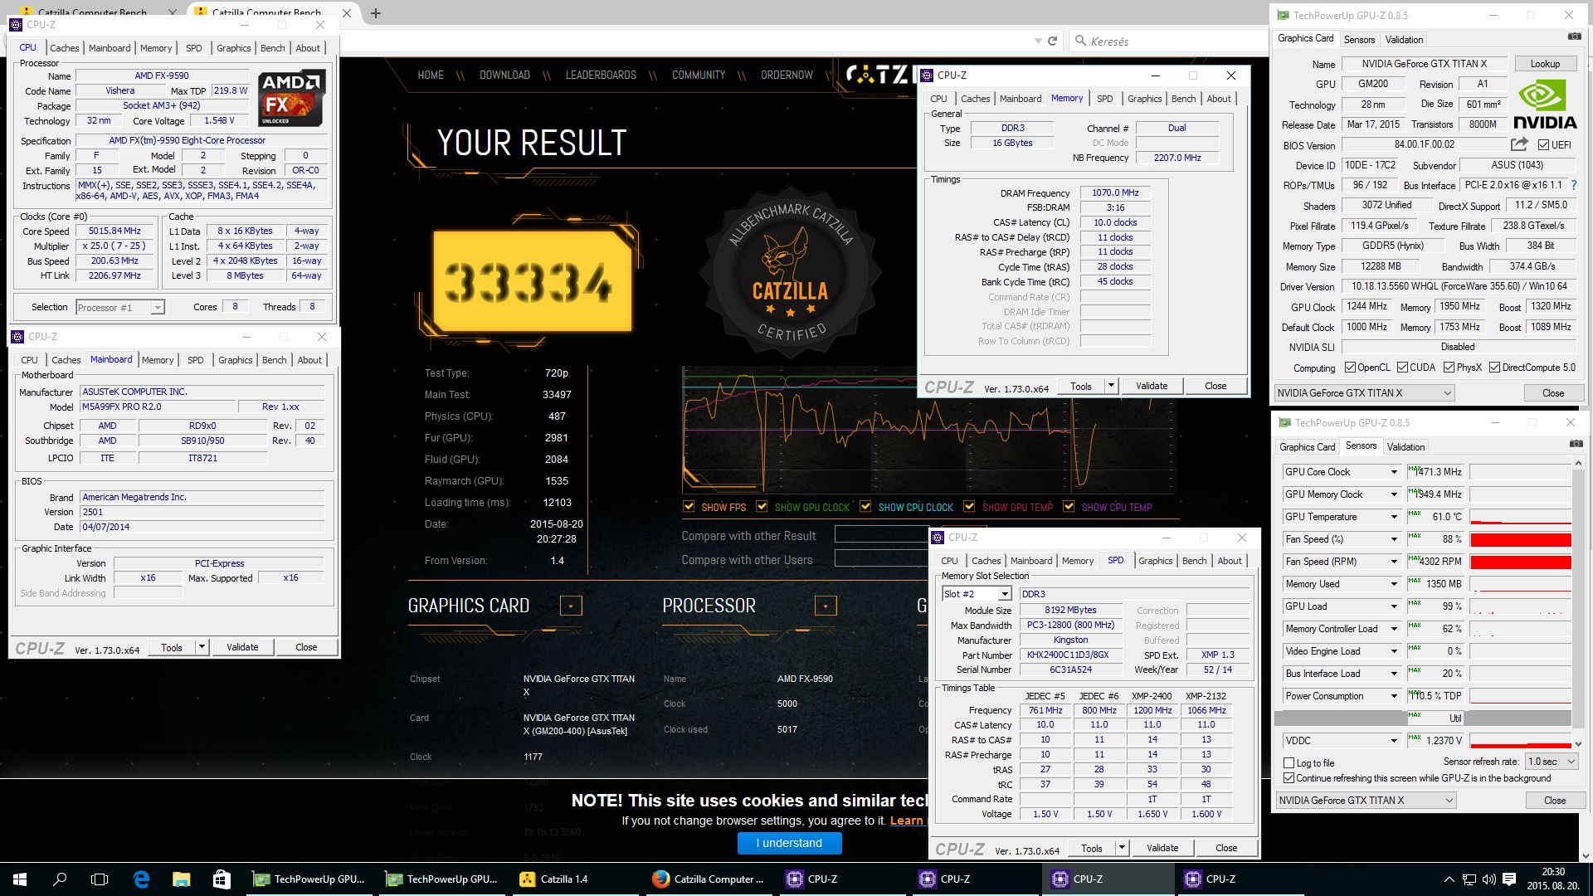Switch to Catzilla 1.4 taskbar item
Screen dimensions: 1593x896
[577, 879]
